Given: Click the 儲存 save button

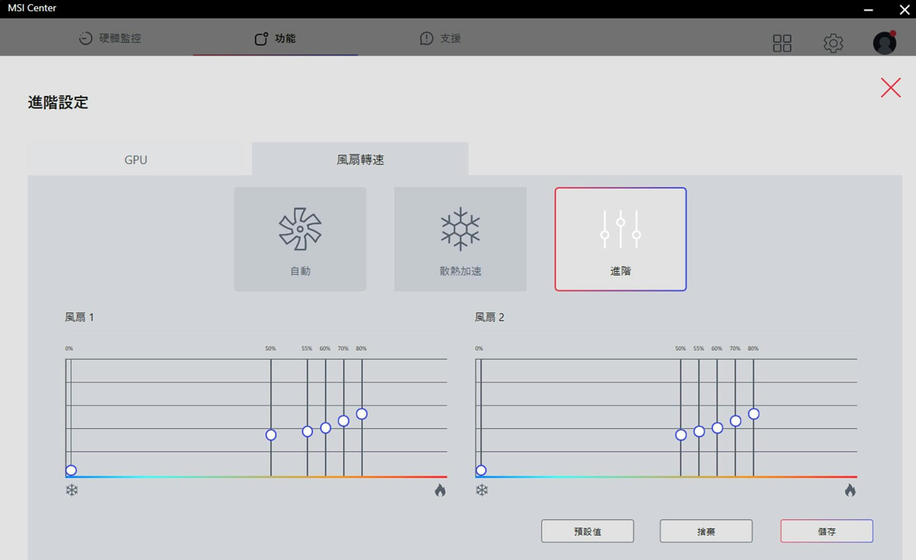Looking at the screenshot, I should [x=827, y=531].
